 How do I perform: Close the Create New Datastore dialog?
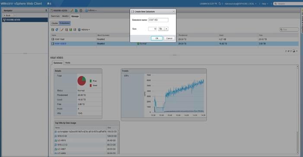(173, 12)
